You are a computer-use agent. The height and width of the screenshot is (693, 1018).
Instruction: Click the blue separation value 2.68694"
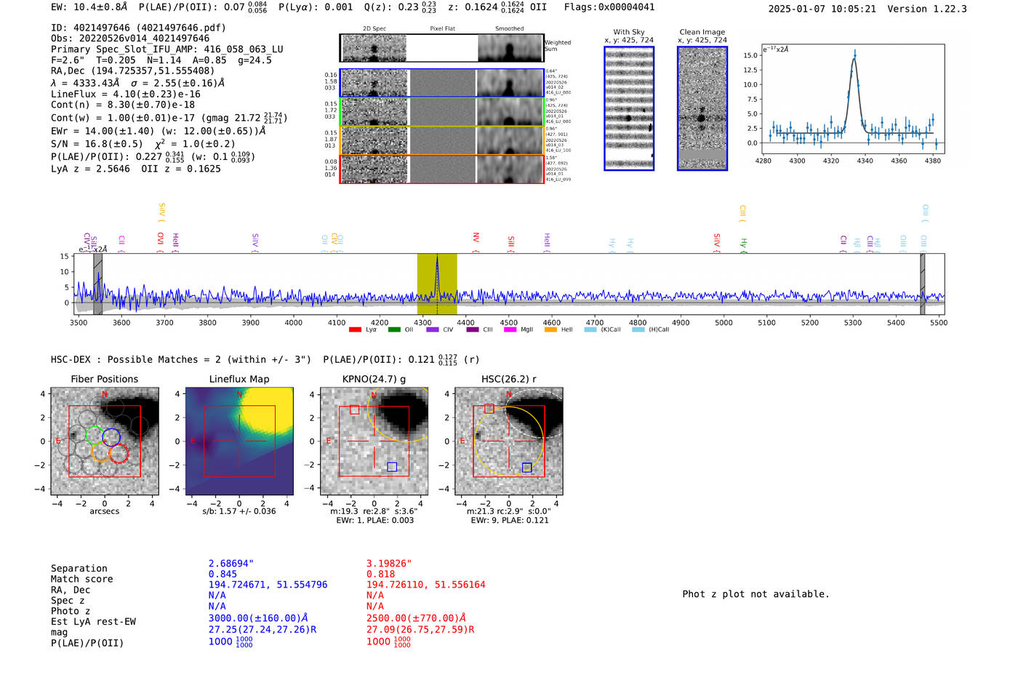[231, 564]
